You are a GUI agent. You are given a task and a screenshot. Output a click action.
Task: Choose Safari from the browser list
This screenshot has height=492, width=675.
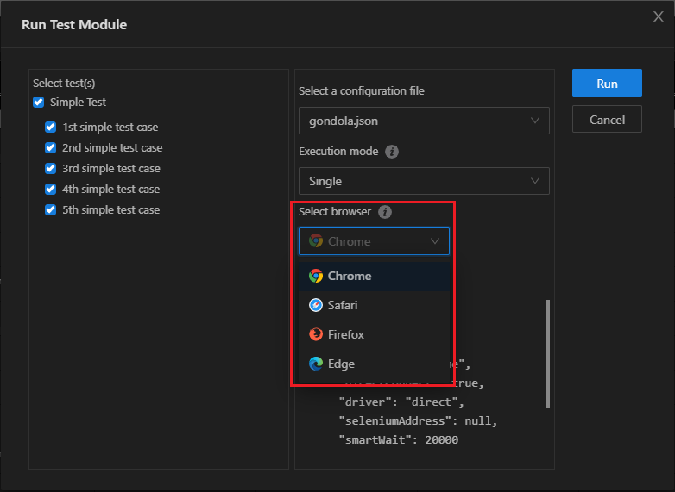[343, 305]
